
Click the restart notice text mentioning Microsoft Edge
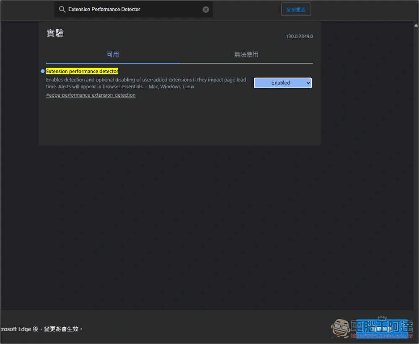coord(41,329)
